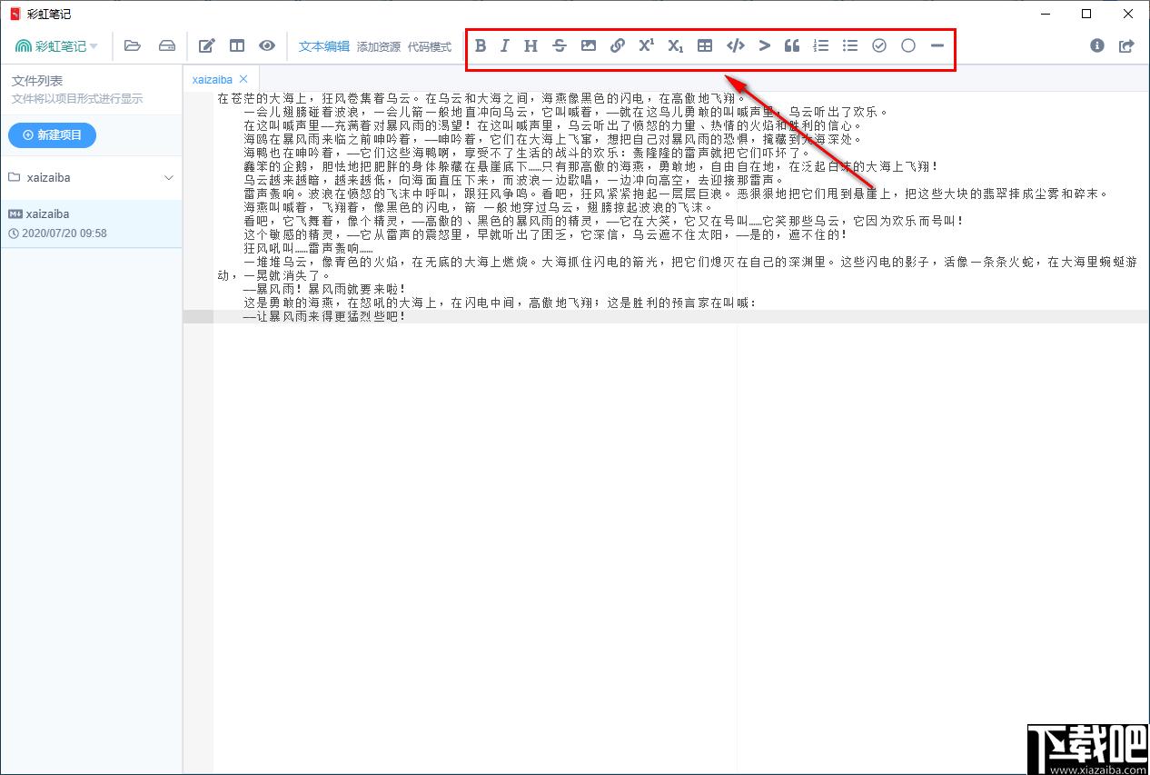This screenshot has height=775, width=1150.
Task: Toggle split view layout
Action: 237,45
